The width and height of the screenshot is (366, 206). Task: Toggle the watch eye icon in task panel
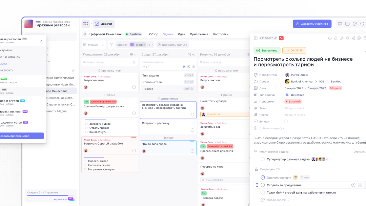pos(330,38)
